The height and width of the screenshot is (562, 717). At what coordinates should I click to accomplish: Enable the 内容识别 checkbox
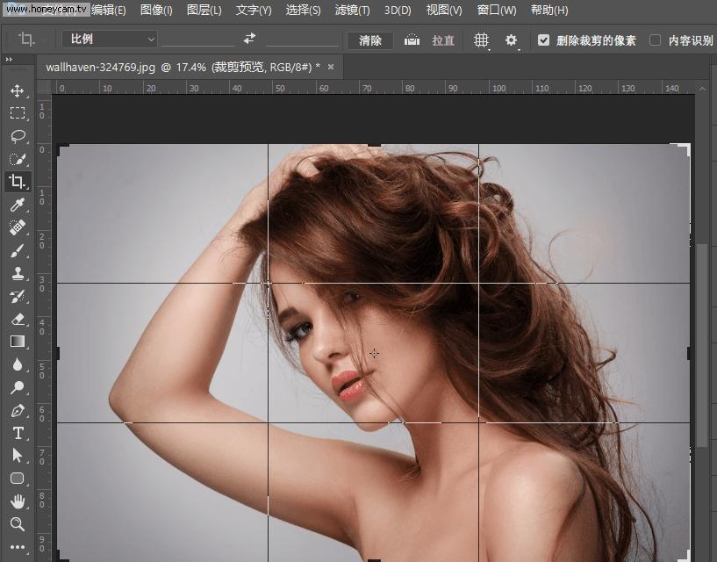click(x=655, y=40)
